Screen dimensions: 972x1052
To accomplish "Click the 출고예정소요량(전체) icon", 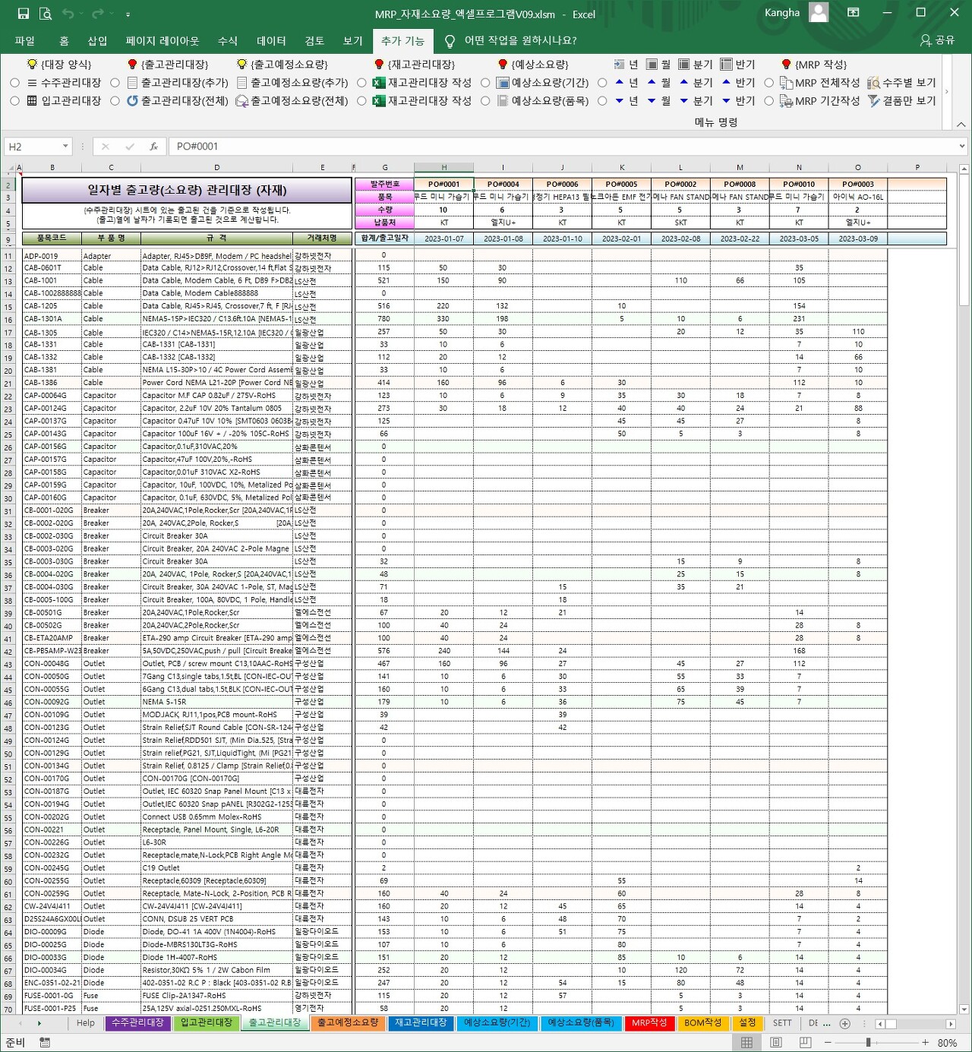I will click(x=242, y=100).
